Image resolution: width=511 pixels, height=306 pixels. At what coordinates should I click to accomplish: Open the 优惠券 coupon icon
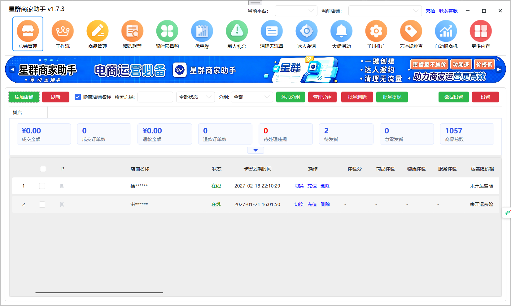click(202, 34)
